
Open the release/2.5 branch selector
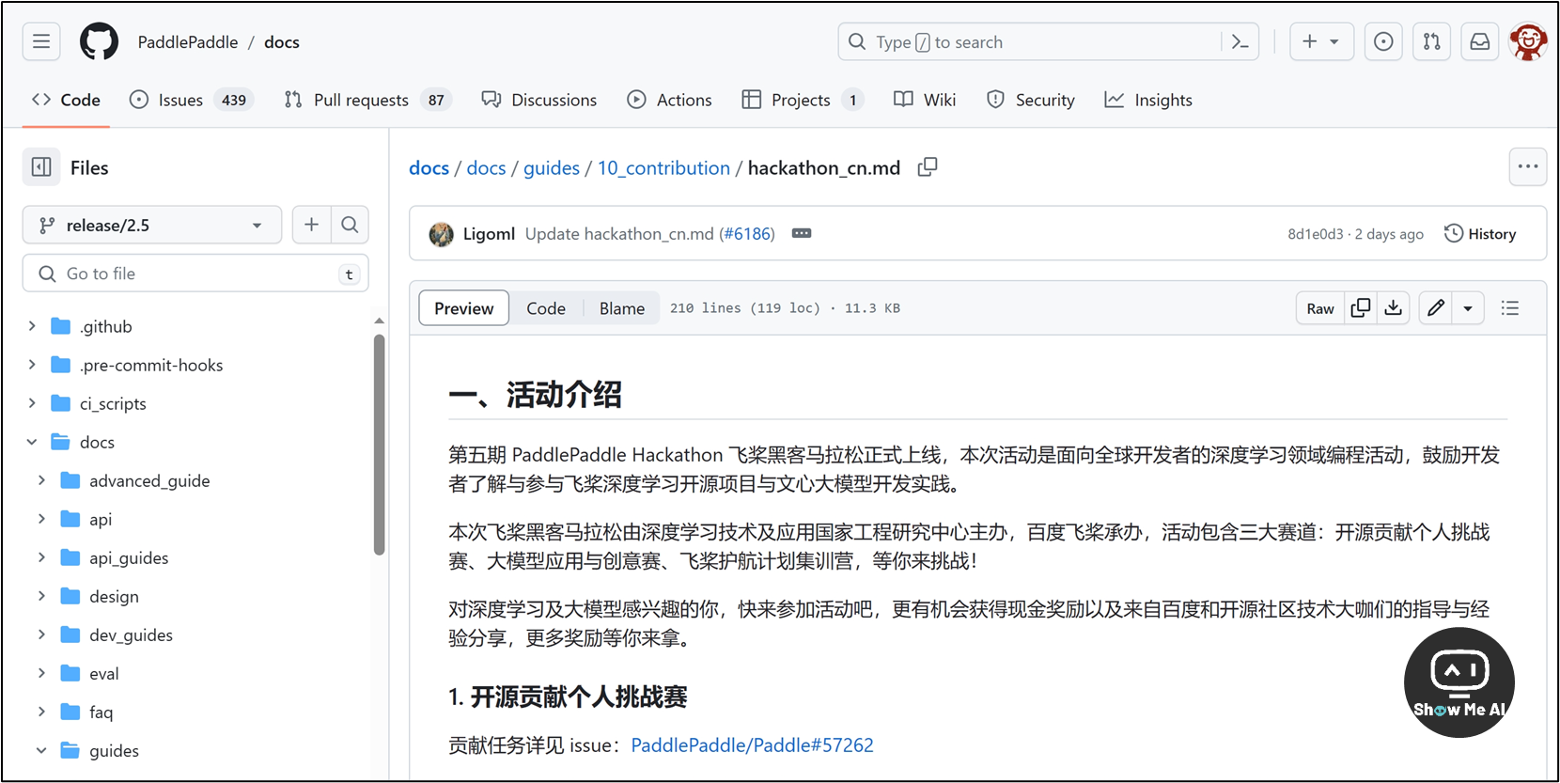coord(152,225)
